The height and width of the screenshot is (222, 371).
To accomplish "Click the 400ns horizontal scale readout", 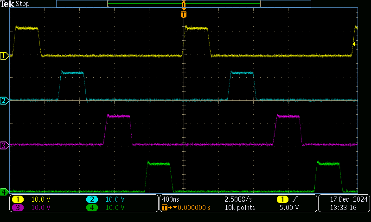I will tap(169, 199).
